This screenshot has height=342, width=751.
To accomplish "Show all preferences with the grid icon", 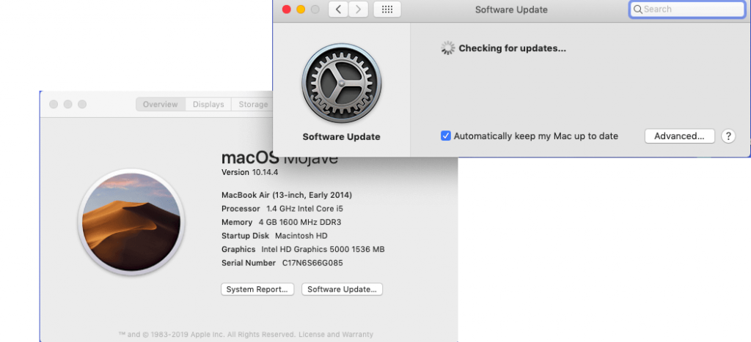I will click(387, 9).
